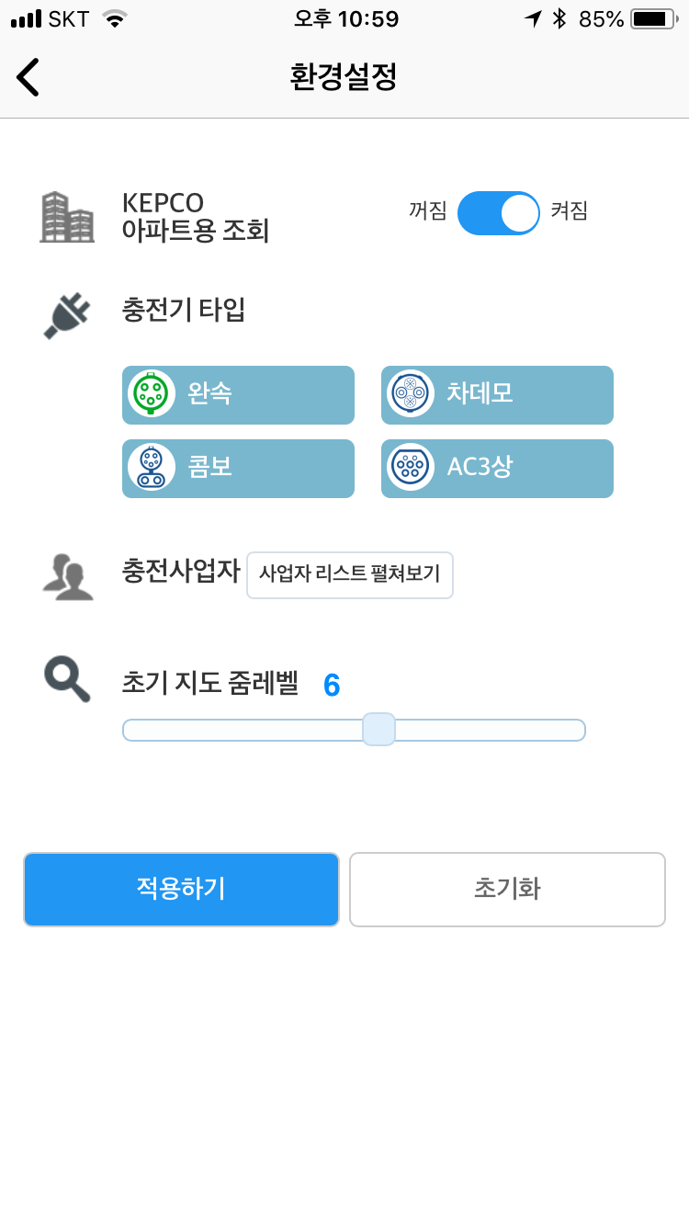Viewport: 689px width, 1226px height.
Task: Tap the magnifying glass zoom icon
Action: pyautogui.click(x=67, y=680)
